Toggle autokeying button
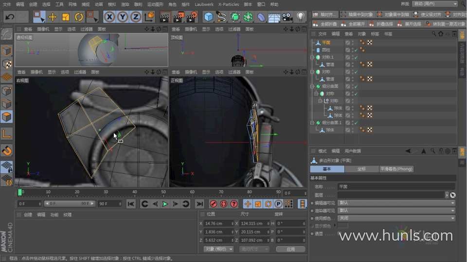Screen dimensions: 467x262 tap(224, 204)
